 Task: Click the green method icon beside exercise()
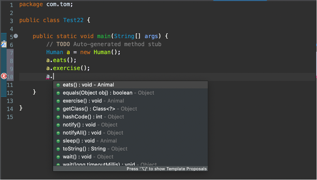(58, 101)
